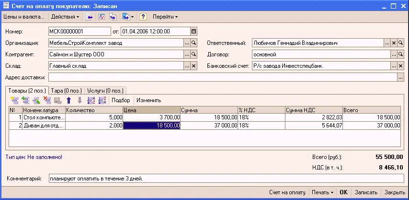Click into the Номер input field
This screenshot has width=409, height=200.
[x=80, y=32]
